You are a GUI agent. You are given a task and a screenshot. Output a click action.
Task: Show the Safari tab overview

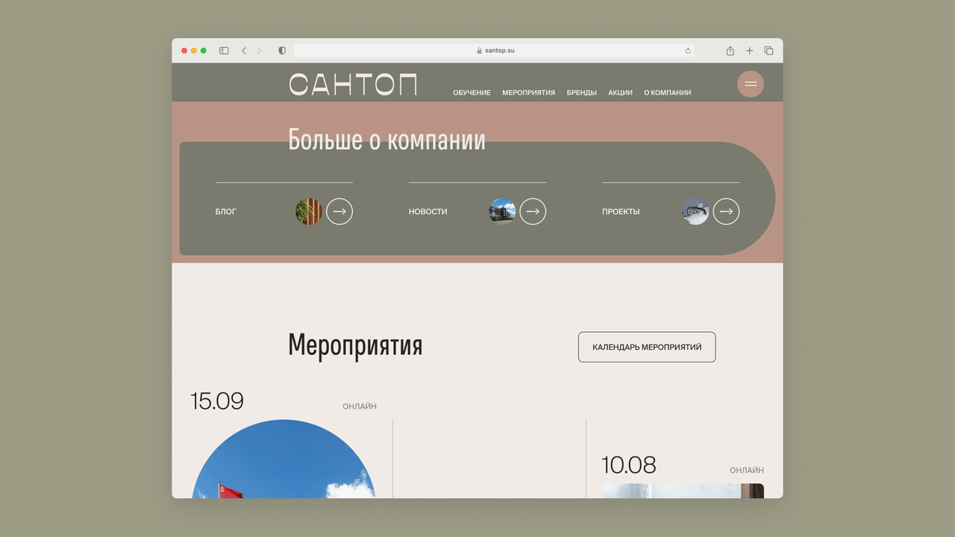(768, 51)
